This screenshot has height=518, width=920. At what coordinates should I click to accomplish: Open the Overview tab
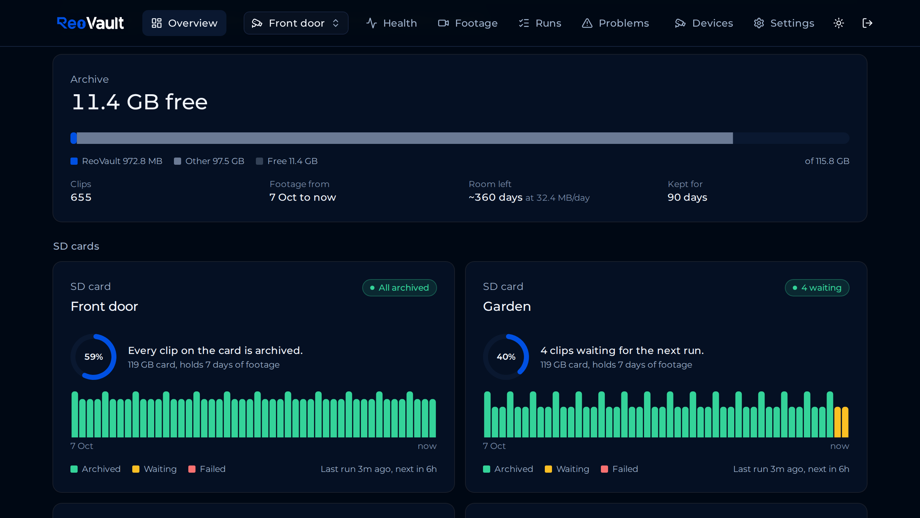(x=184, y=23)
